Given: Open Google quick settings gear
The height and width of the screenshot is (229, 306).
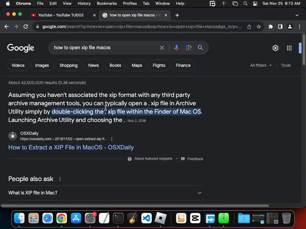Looking at the screenshot, I should [x=275, y=48].
